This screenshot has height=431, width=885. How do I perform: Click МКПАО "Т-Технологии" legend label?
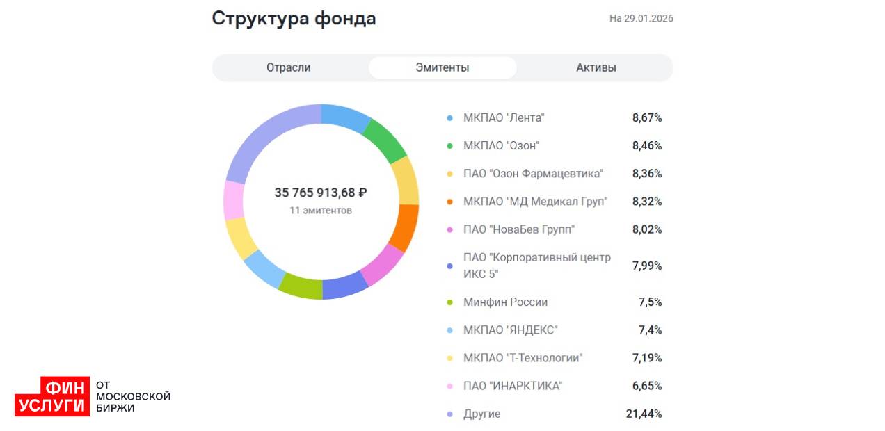pyautogui.click(x=523, y=358)
